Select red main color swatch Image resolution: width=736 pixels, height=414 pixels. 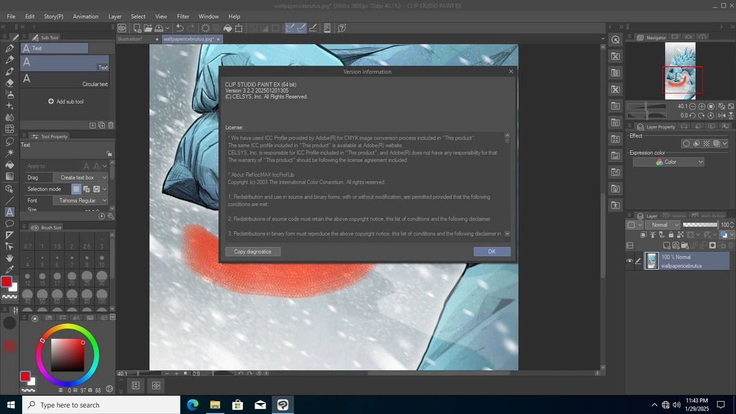point(7,282)
